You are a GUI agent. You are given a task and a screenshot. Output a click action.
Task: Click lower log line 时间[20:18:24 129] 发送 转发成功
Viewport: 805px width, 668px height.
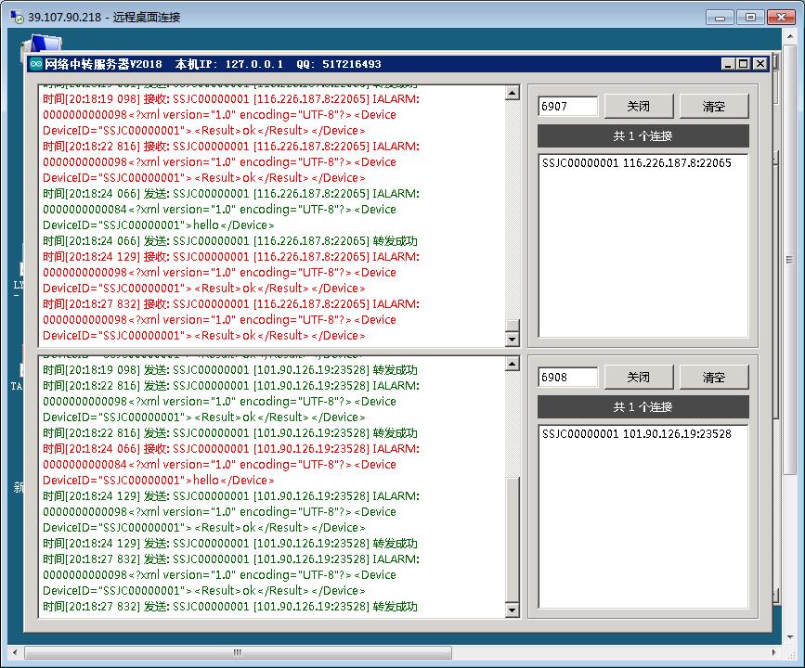[x=230, y=544]
